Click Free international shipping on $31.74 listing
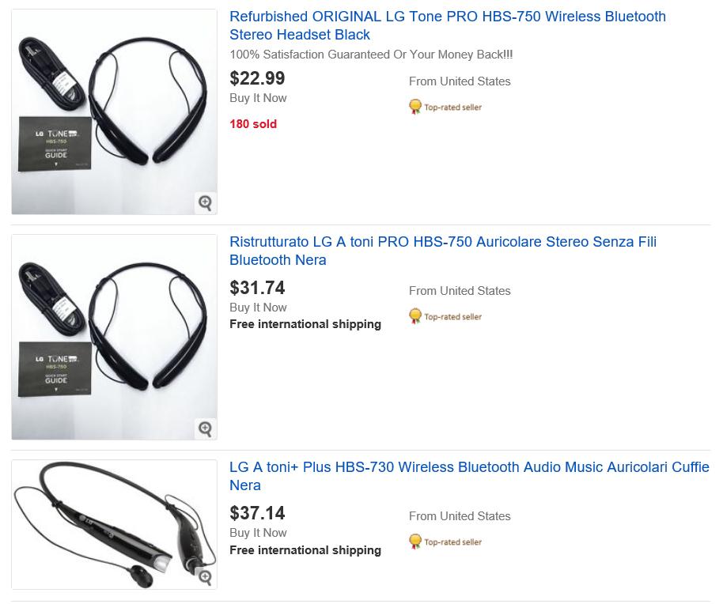The image size is (723, 604). [x=305, y=324]
